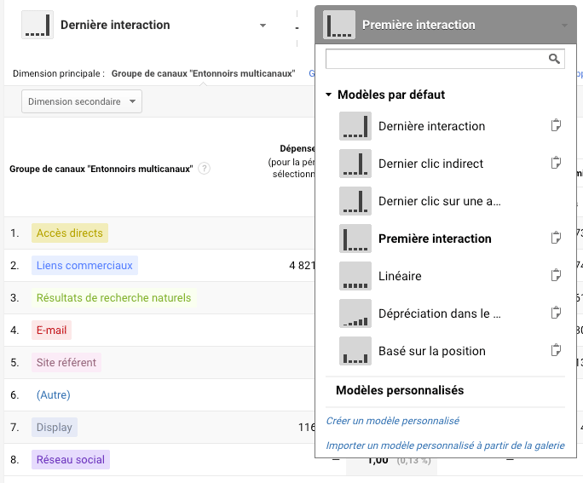Copy the Dernier clic indirect model
This screenshot has height=483, width=583.
(x=556, y=164)
